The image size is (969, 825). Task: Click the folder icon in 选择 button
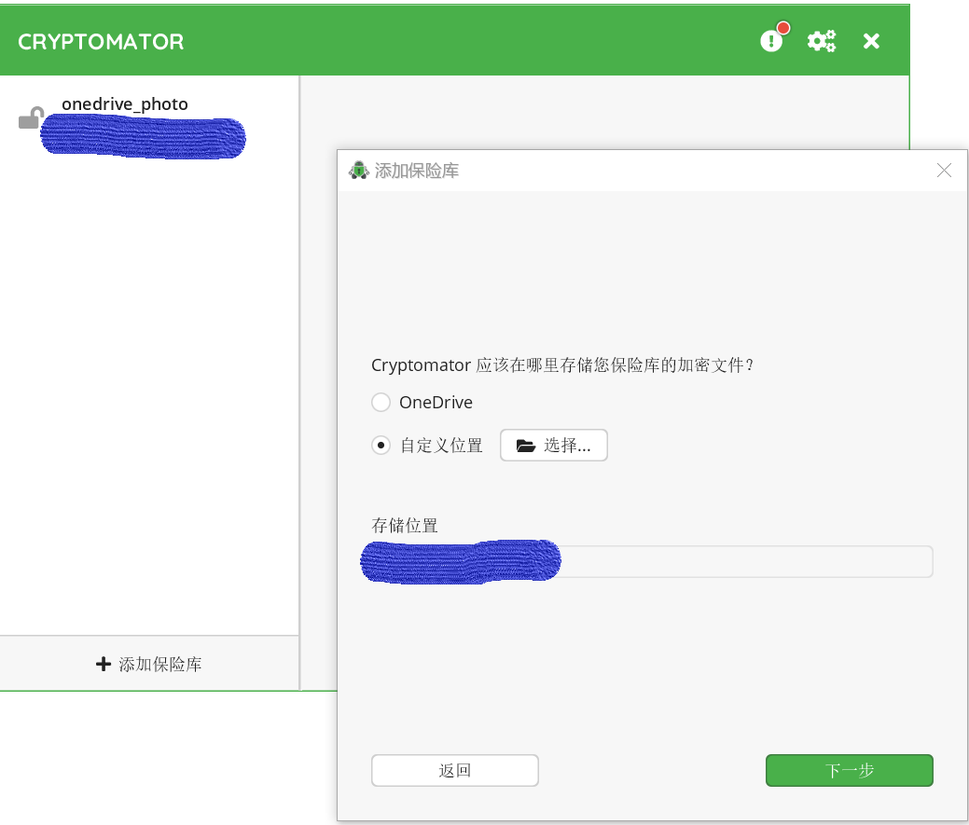pyautogui.click(x=525, y=446)
